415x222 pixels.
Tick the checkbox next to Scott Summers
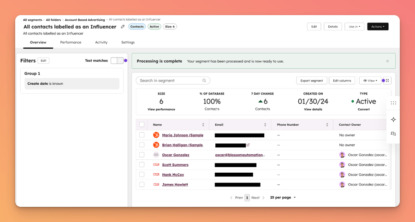tap(142, 165)
